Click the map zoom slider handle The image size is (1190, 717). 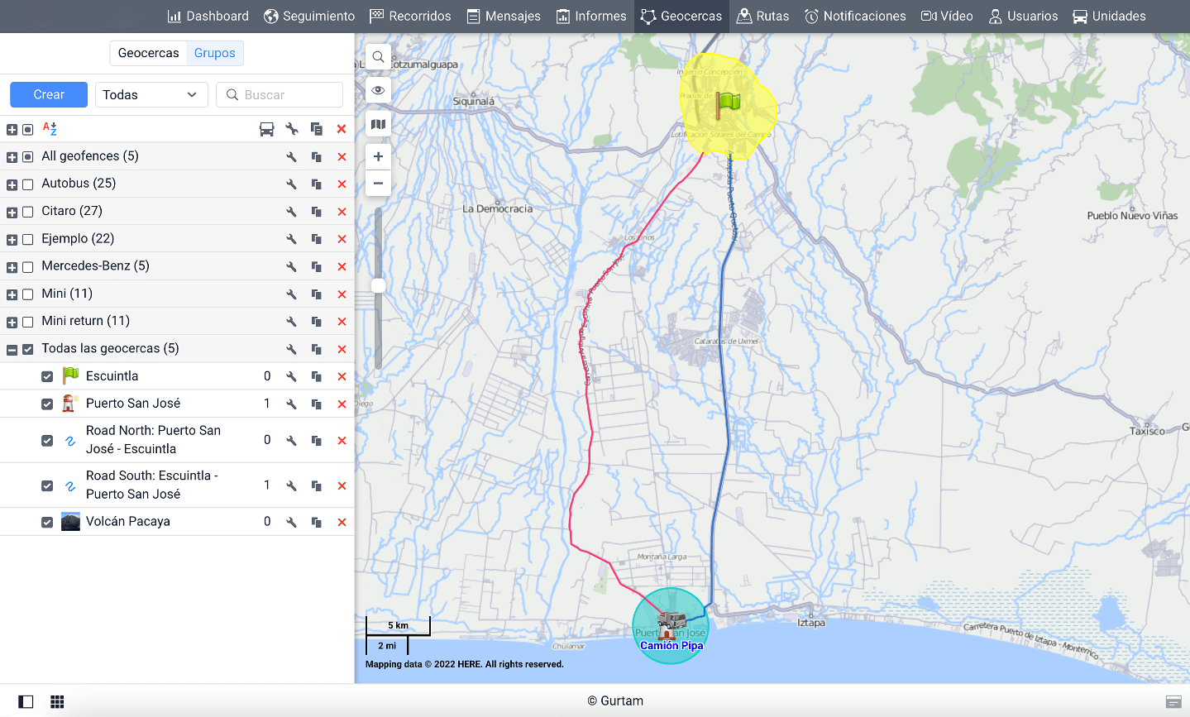[x=378, y=285]
